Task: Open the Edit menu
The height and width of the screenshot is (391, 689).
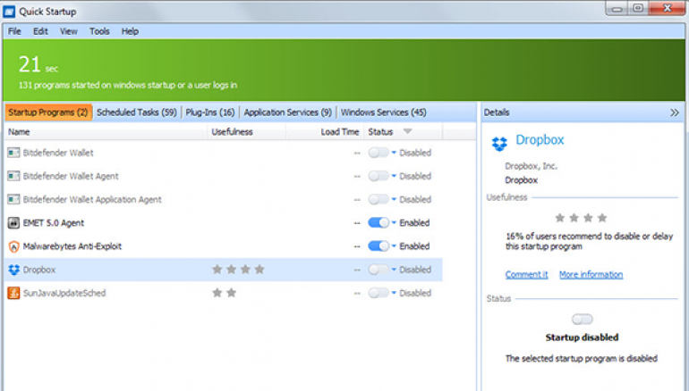Action: tap(40, 31)
